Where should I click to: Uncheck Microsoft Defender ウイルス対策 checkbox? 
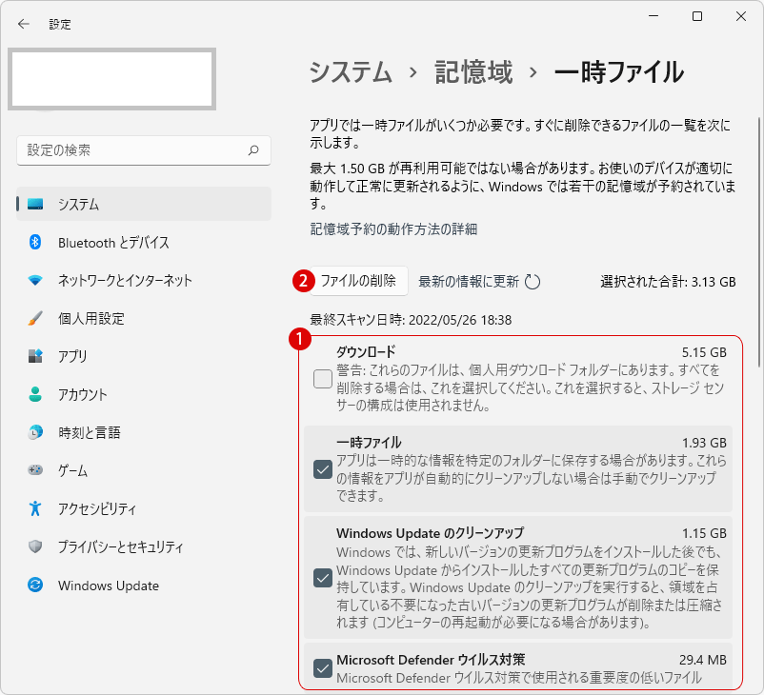[323, 668]
